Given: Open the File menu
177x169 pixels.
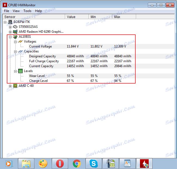Looking at the screenshot, I should click(7, 11).
